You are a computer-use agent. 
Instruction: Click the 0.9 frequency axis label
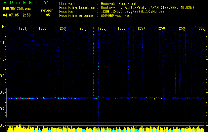coord(3,76)
